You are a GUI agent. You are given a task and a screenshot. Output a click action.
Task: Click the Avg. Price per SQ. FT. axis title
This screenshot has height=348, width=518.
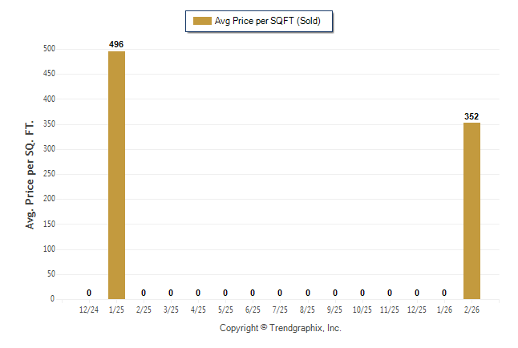(30, 175)
